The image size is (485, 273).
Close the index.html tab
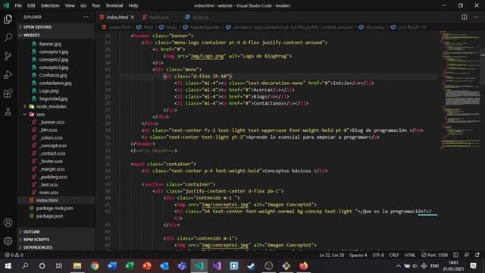133,17
